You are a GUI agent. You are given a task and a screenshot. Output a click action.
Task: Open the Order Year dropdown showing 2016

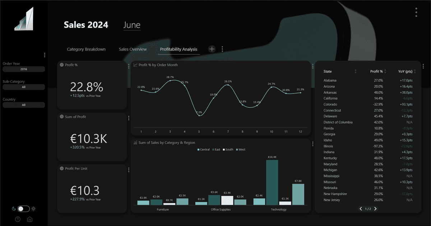click(x=24, y=69)
